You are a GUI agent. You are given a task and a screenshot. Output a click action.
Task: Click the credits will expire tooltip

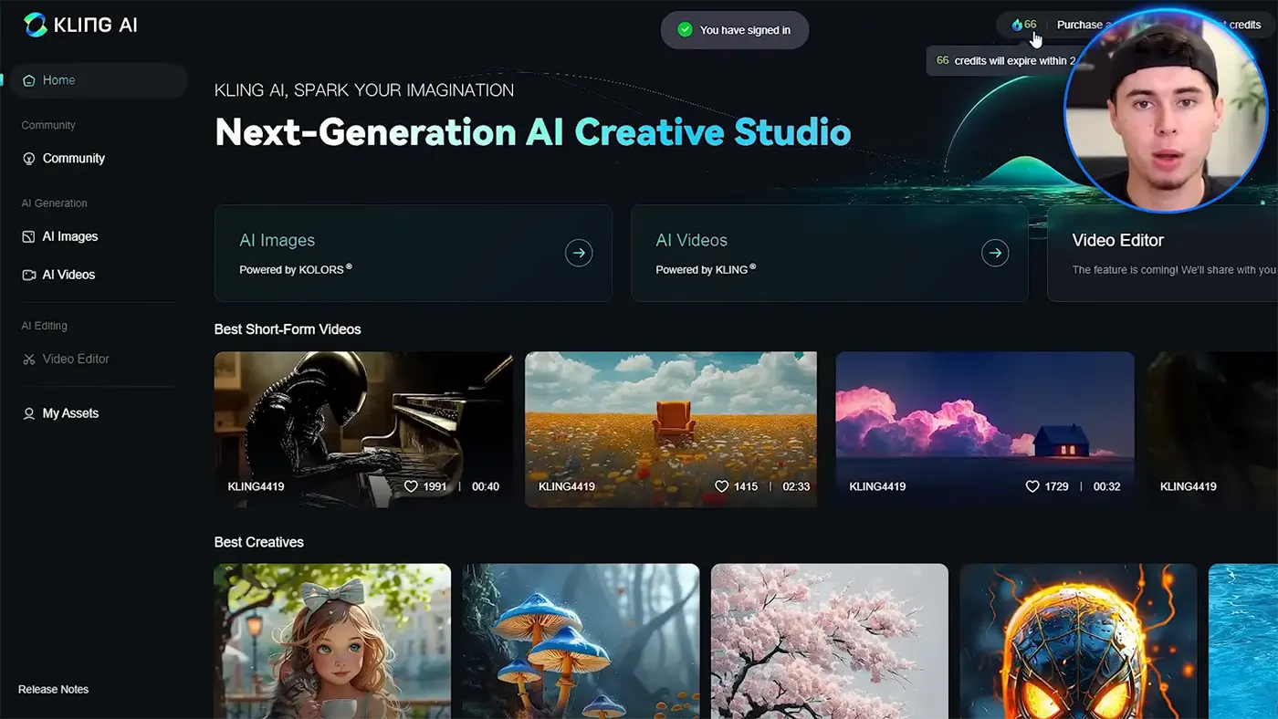[x=1000, y=61]
